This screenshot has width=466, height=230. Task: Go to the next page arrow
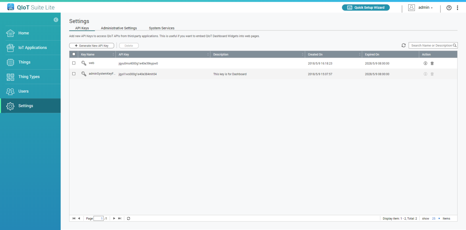114,219
